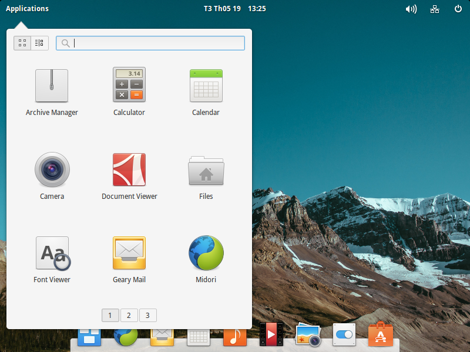Open Font Viewer

coord(52,259)
